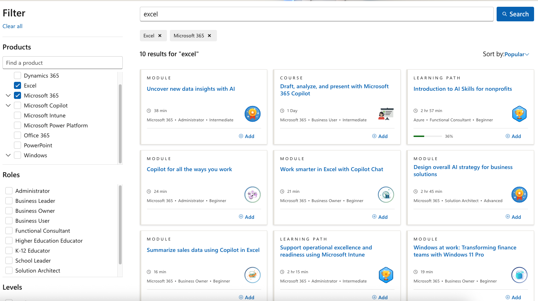Check the K-12 Educator role checkbox
The height and width of the screenshot is (301, 538).
pos(9,250)
